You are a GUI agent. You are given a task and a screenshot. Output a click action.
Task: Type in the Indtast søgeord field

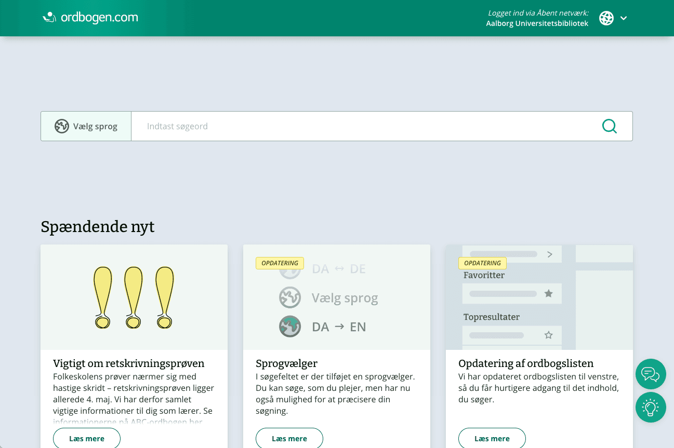click(364, 126)
